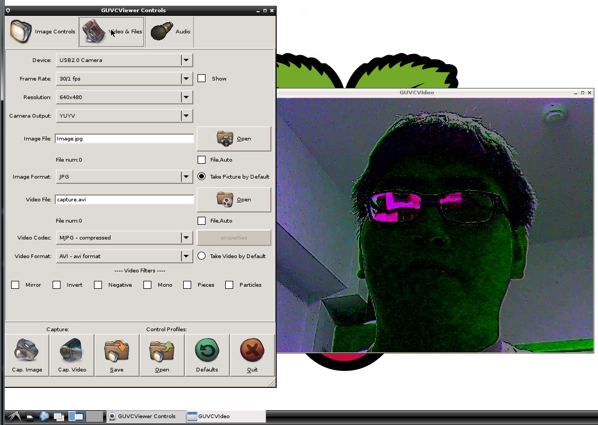Image resolution: width=598 pixels, height=425 pixels.
Task: Enable the Negative video filter
Action: 98,285
